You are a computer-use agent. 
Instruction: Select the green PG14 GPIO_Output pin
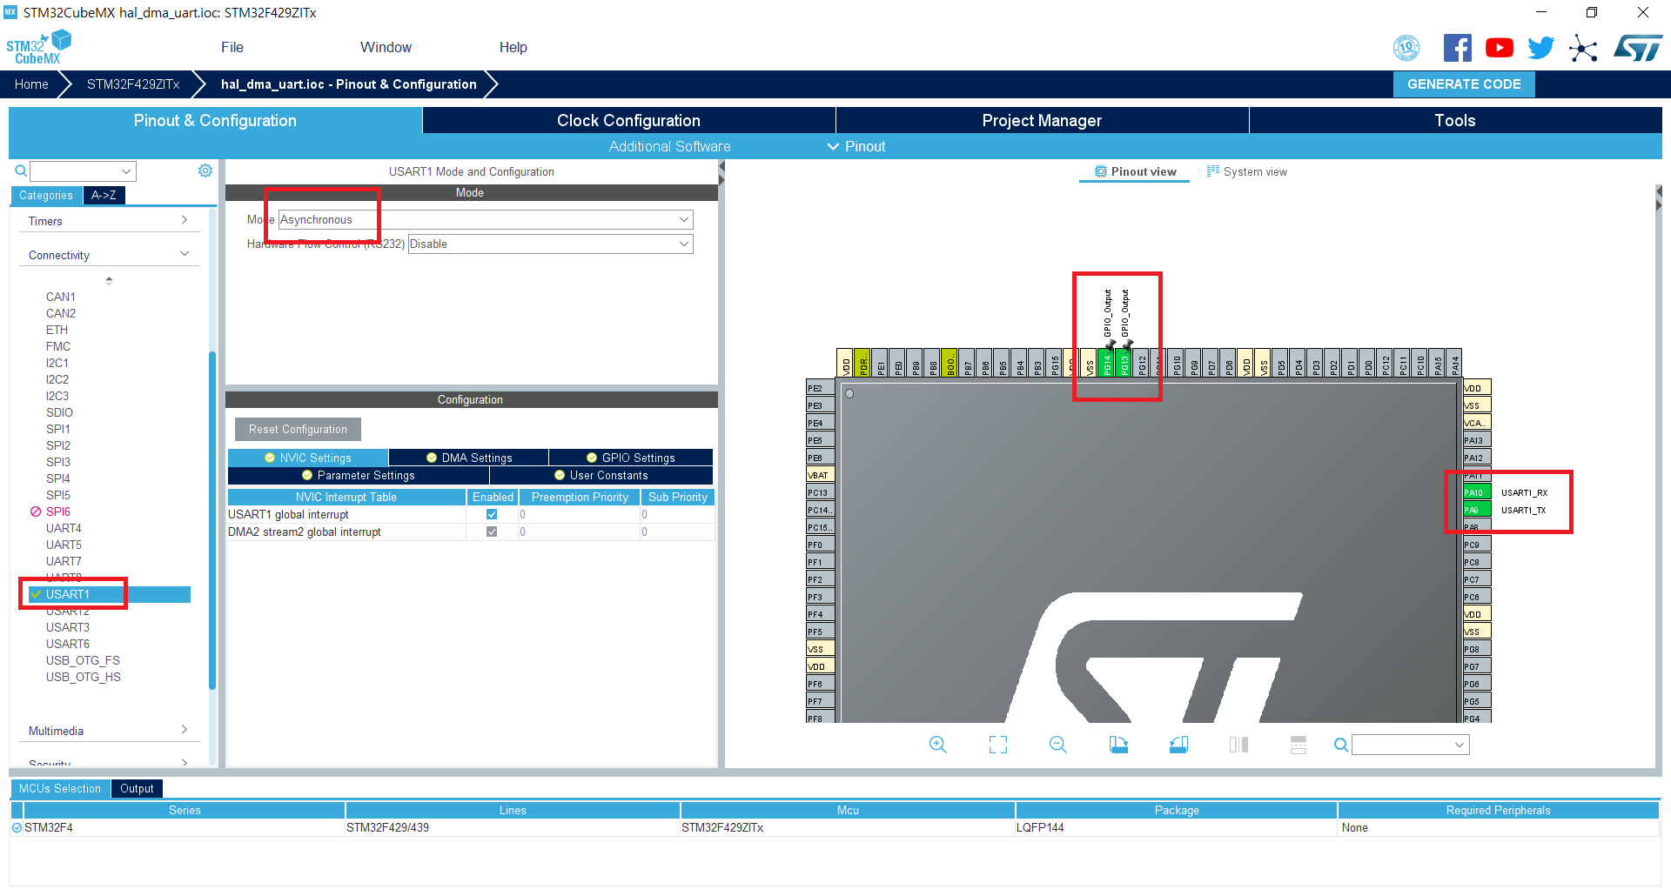(x=1107, y=363)
